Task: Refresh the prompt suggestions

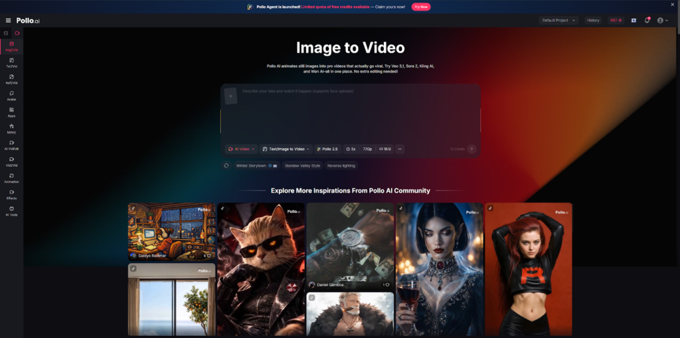Action: 226,165
